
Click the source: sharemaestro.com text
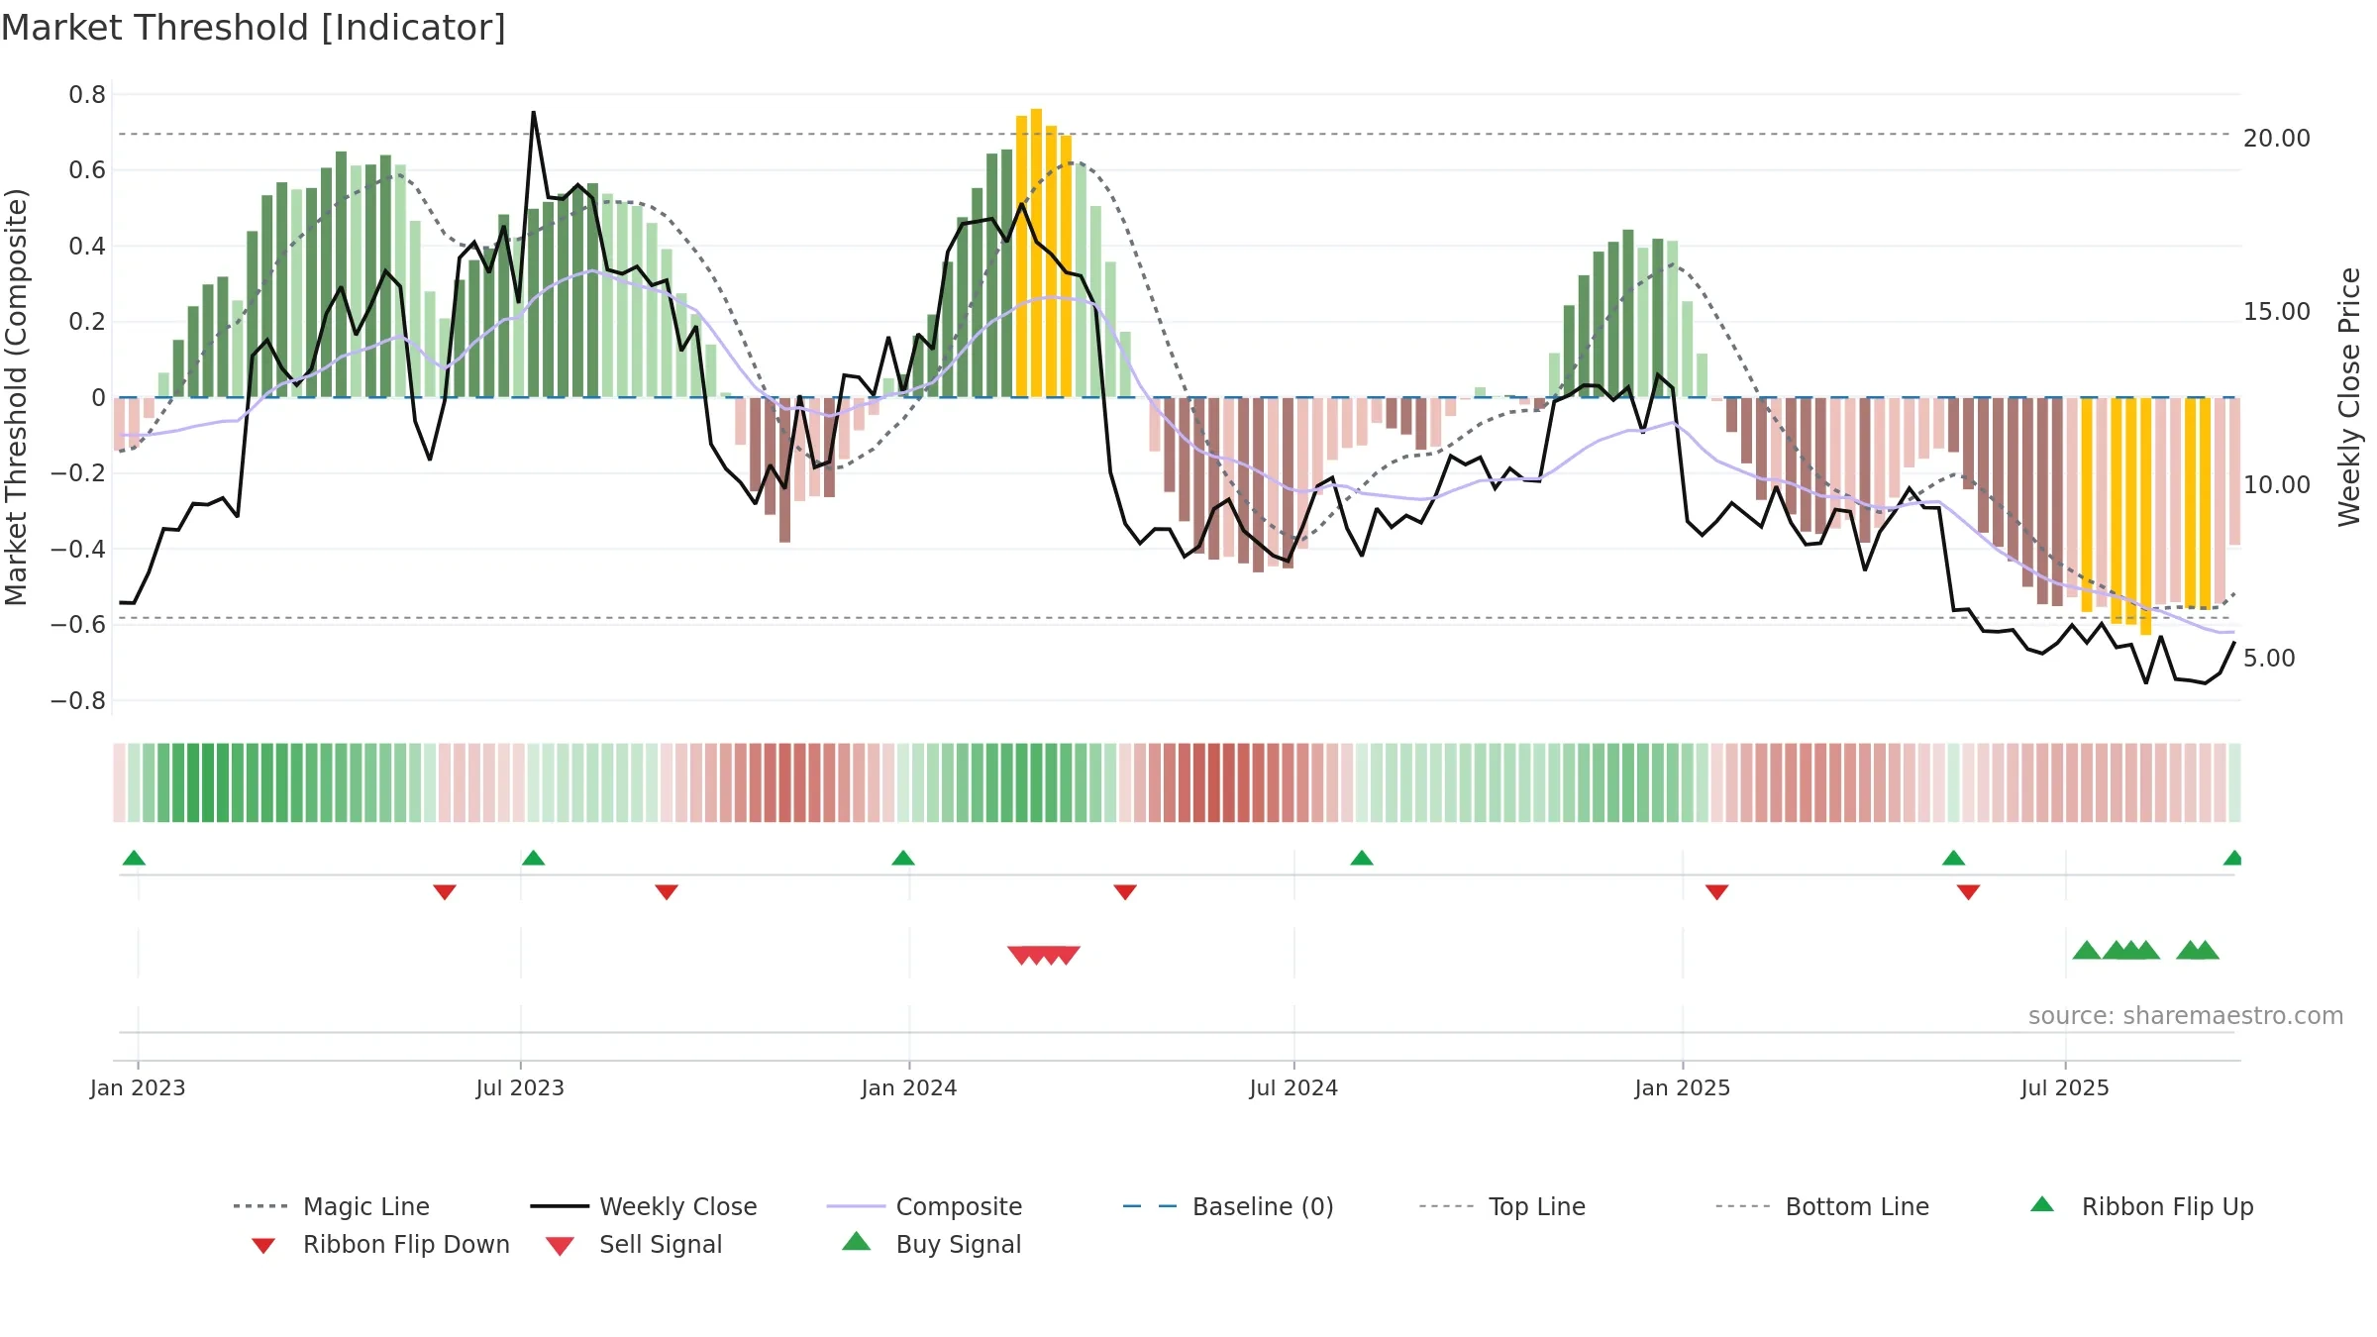click(2186, 1016)
